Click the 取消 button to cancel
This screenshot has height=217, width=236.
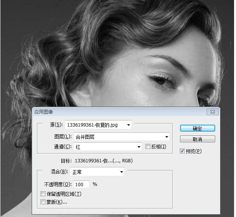click(197, 139)
